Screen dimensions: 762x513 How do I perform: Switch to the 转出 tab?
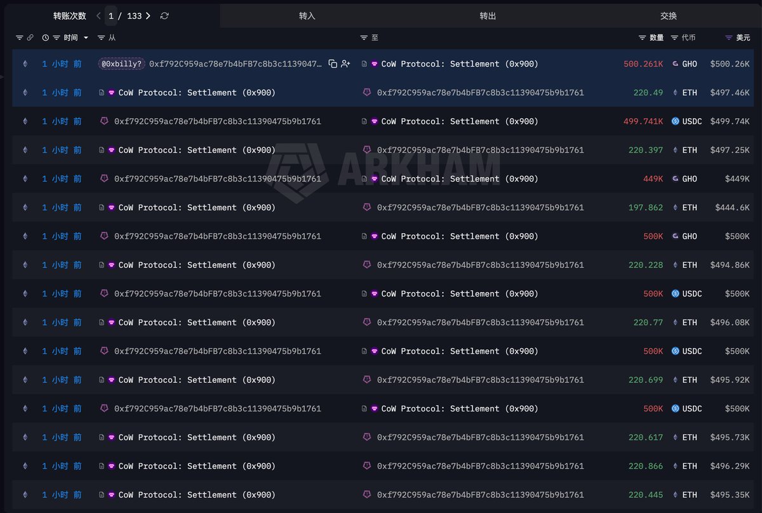point(488,16)
